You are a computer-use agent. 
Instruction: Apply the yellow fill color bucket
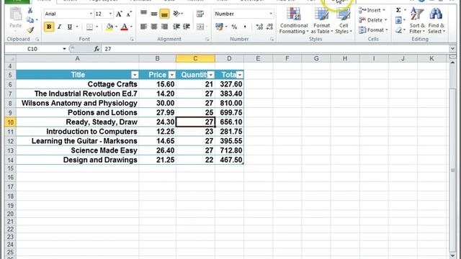pyautogui.click(x=109, y=27)
